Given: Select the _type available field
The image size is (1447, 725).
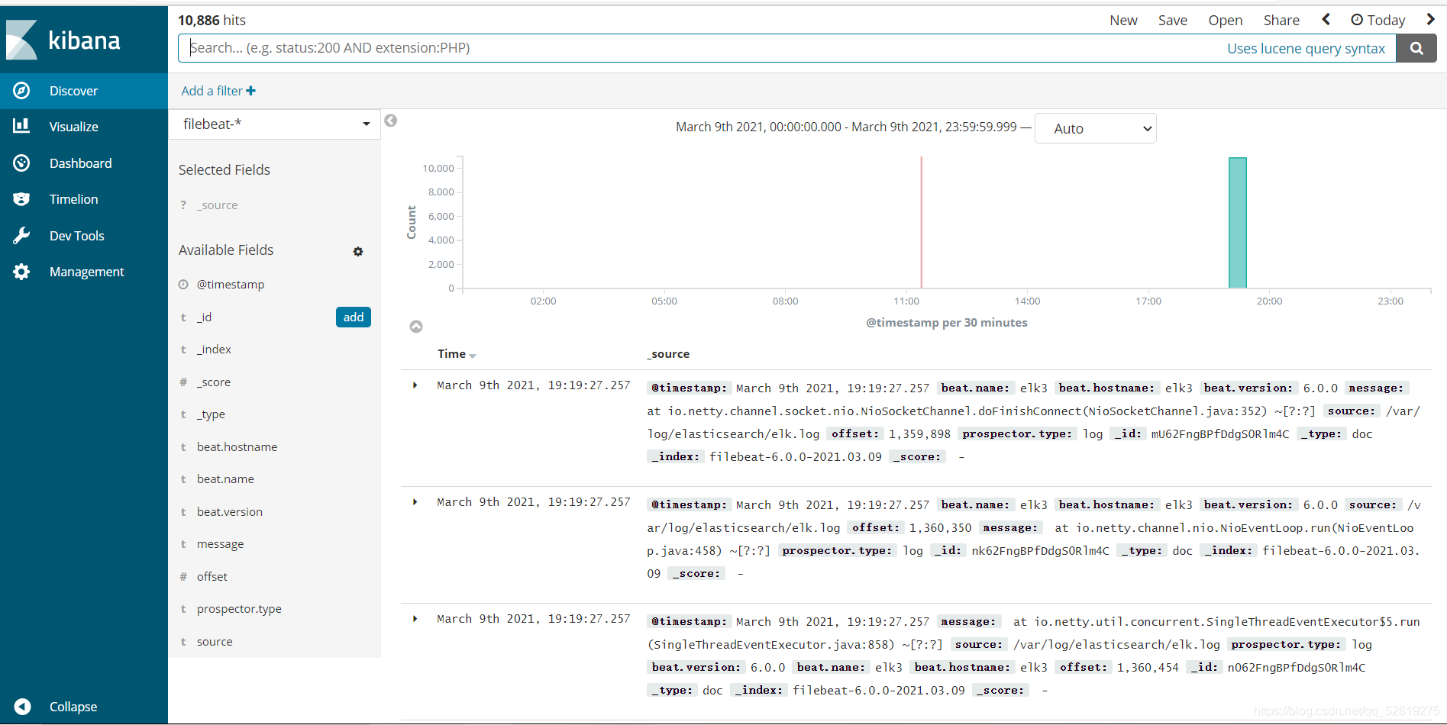Looking at the screenshot, I should click(211, 414).
